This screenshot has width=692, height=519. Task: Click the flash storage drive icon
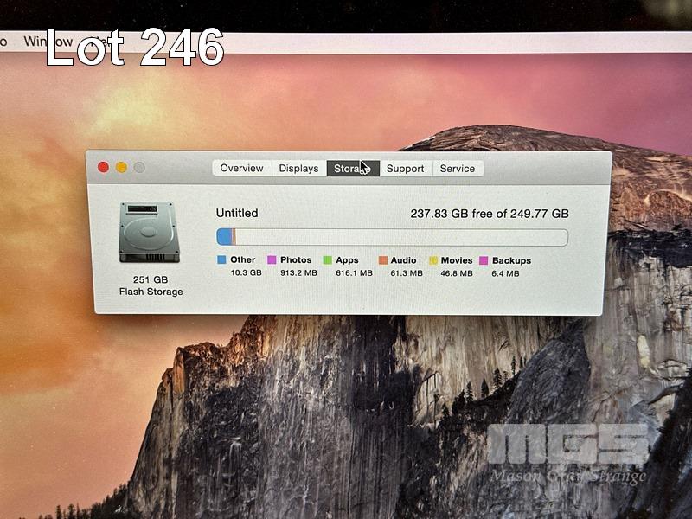click(x=150, y=233)
